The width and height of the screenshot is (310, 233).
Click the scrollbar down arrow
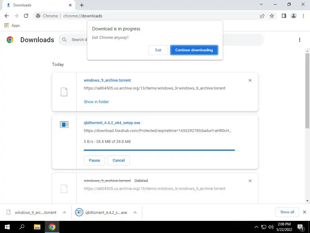[x=307, y=201]
